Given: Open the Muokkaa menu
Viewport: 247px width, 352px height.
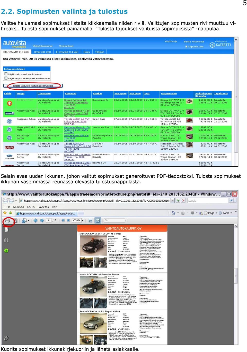Looking at the screenshot, I should point(19,207).
